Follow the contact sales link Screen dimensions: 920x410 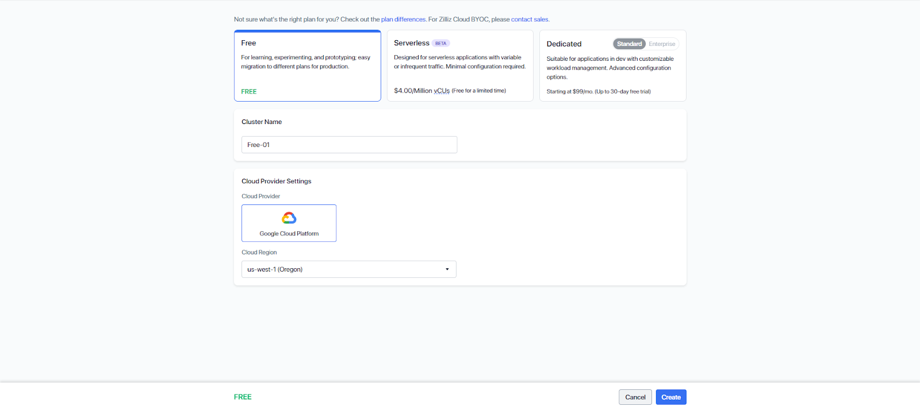(x=530, y=20)
